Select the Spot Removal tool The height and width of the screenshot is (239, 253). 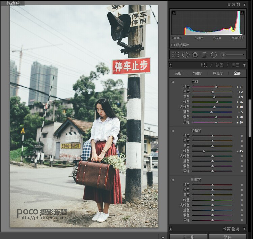186,55
